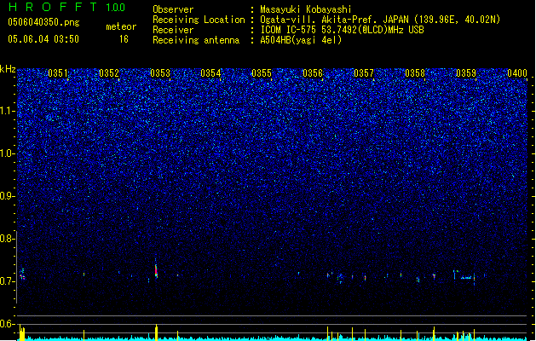Image resolution: width=536 pixels, height=341 pixels.
Task: Click the Ogata-vill. Akita-Pref. JAPAN location text
Action: tap(380, 20)
